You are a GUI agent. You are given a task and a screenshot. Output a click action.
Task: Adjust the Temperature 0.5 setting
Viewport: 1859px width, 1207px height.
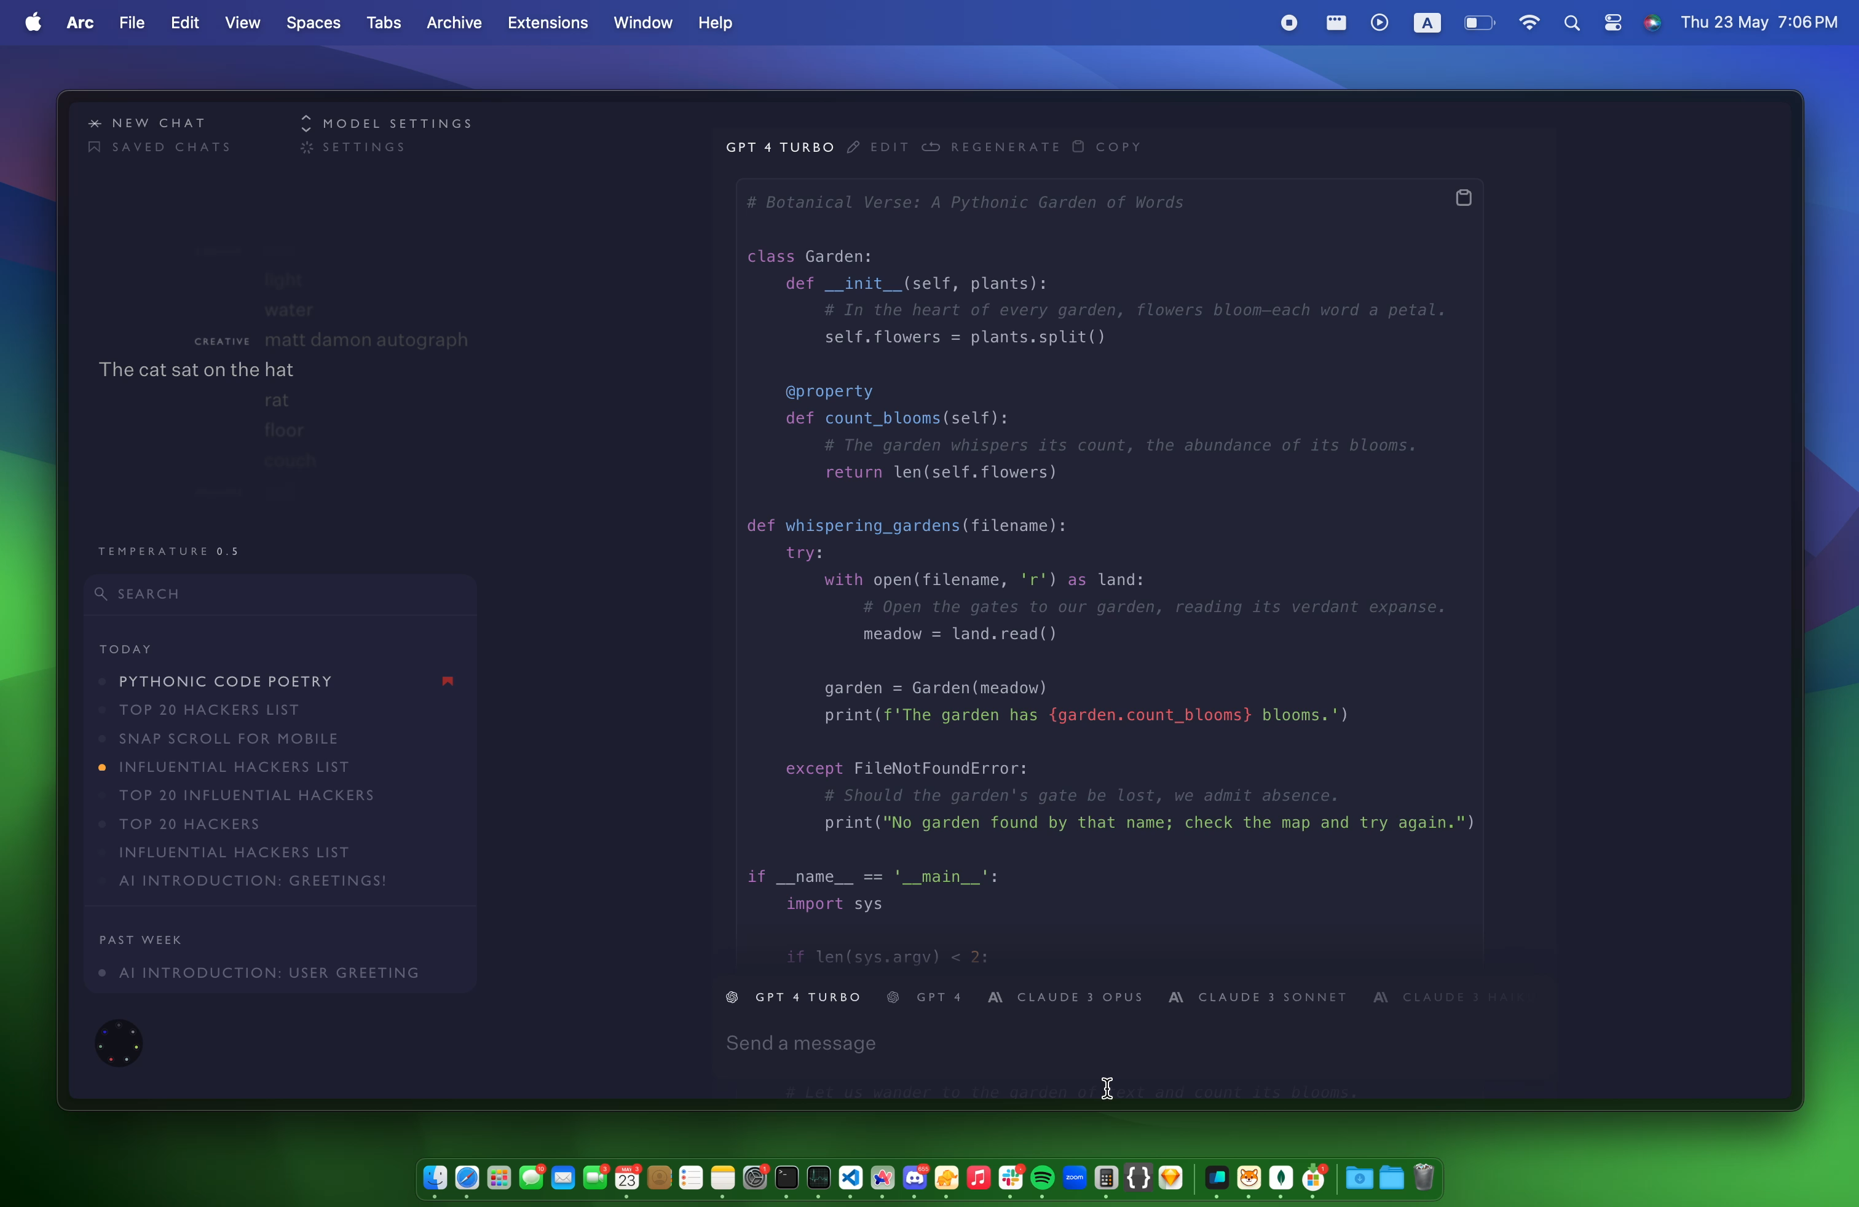[168, 552]
